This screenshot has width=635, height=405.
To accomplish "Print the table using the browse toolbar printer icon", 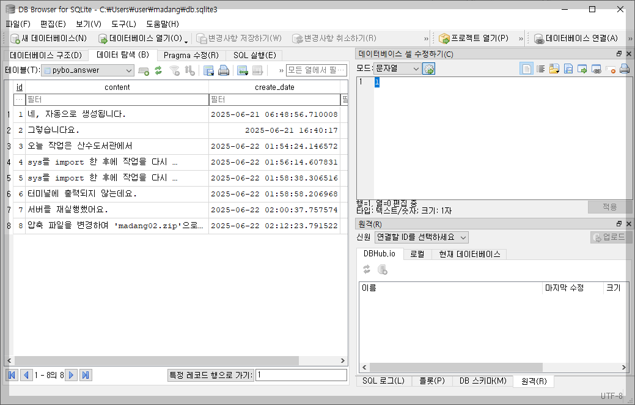I will pos(224,70).
